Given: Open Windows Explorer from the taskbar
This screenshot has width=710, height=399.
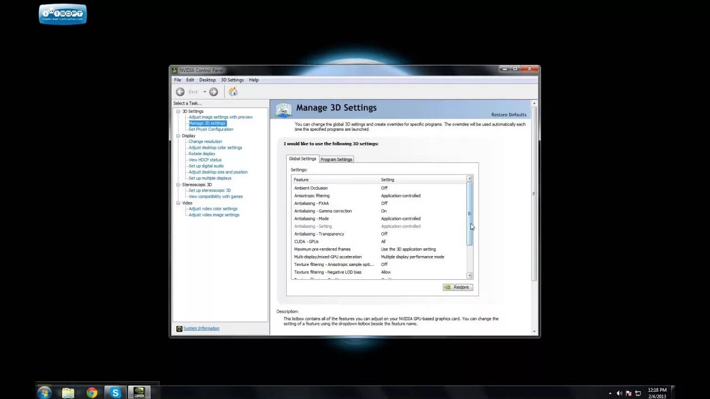Looking at the screenshot, I should 68,392.
